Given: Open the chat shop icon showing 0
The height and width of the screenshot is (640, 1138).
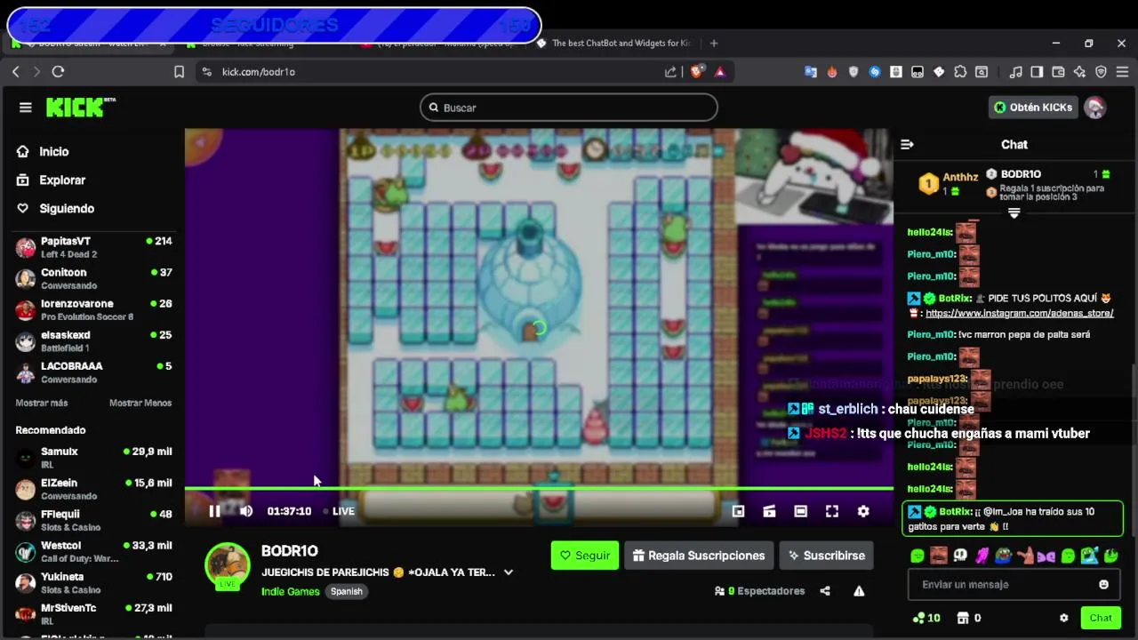Looking at the screenshot, I should 968,618.
